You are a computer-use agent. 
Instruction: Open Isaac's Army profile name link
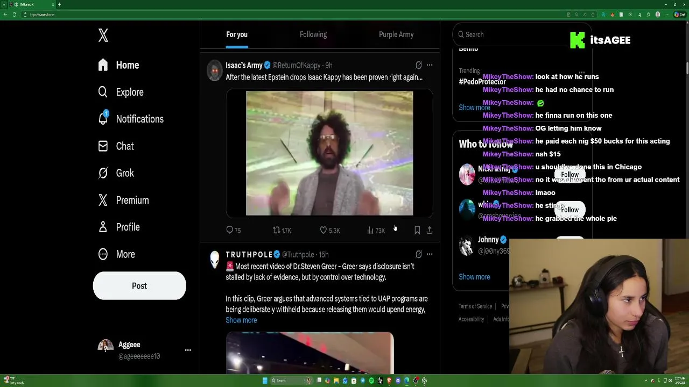click(244, 65)
